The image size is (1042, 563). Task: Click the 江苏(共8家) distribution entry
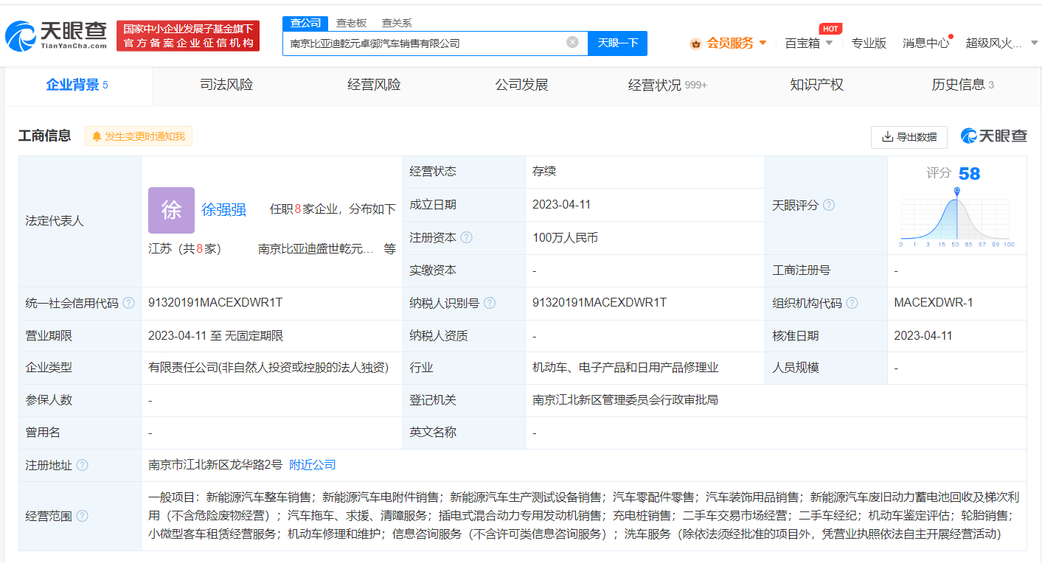coord(184,249)
